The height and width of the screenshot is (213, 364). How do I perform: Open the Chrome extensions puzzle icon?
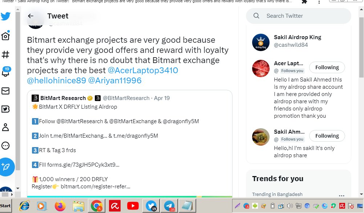tap(304, 1)
